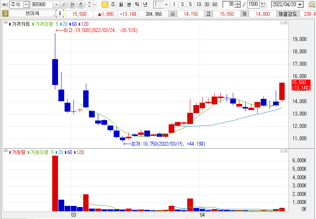Select tick 틱 chart period
The width and height of the screenshot is (316, 219).
point(137,4)
